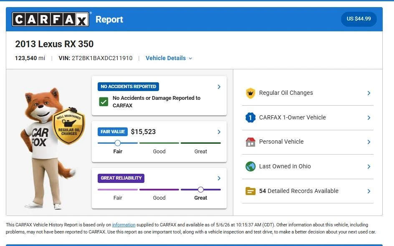
Task: Click the Great label under Fair Value
Action: [200, 152]
